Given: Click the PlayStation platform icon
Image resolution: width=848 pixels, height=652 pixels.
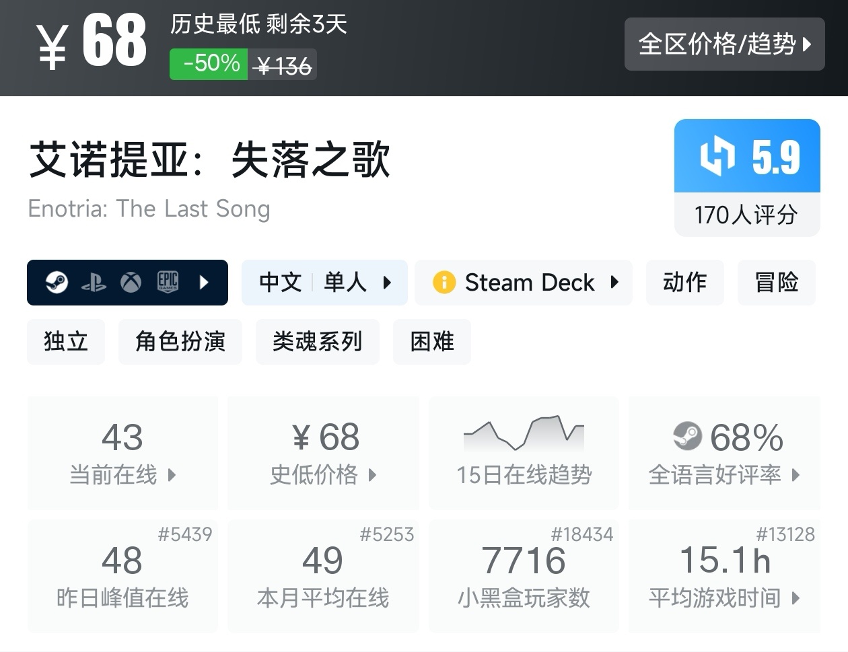Looking at the screenshot, I should (94, 283).
